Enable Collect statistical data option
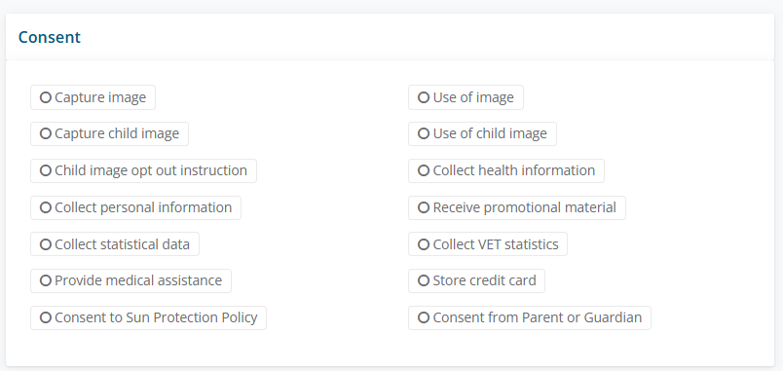The width and height of the screenshot is (783, 371). click(115, 244)
